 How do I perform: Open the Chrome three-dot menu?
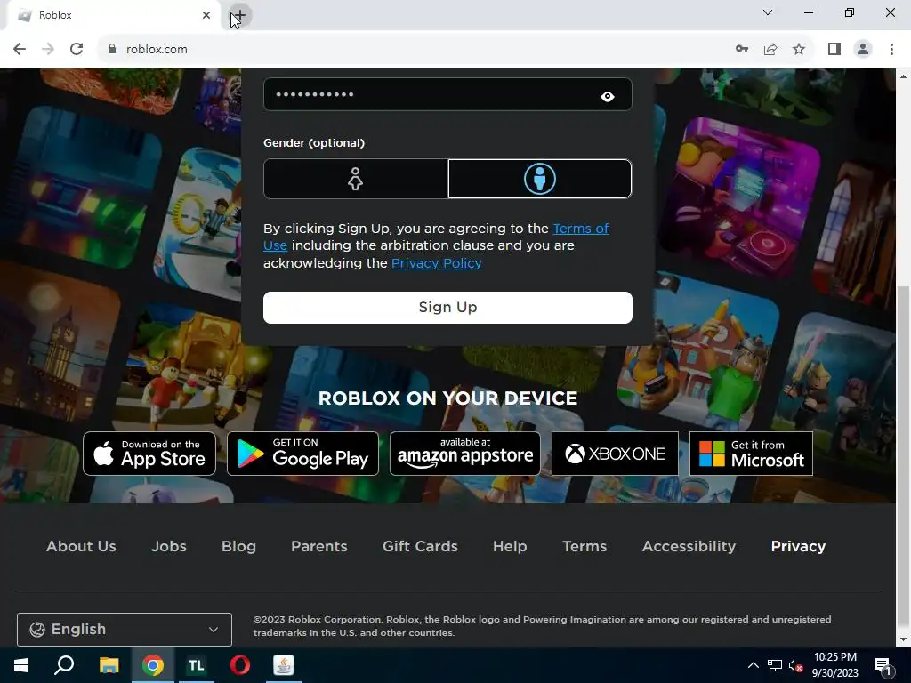coord(891,50)
